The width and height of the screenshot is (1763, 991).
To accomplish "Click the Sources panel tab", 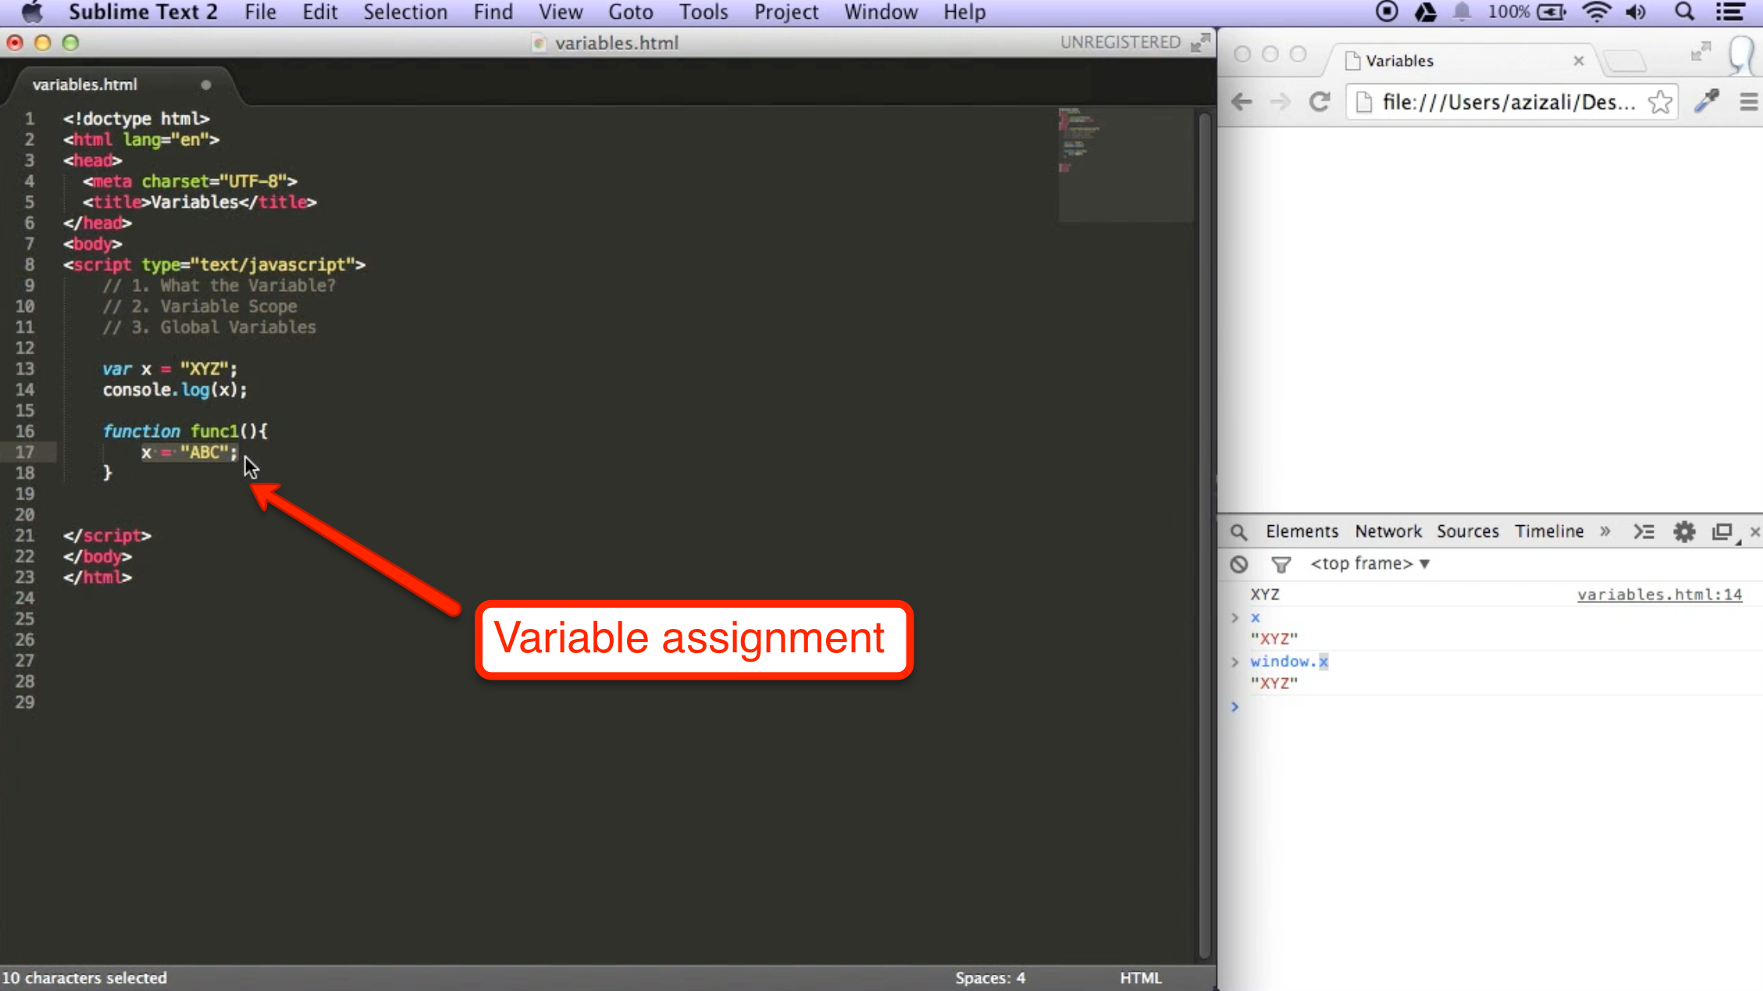I will point(1469,530).
